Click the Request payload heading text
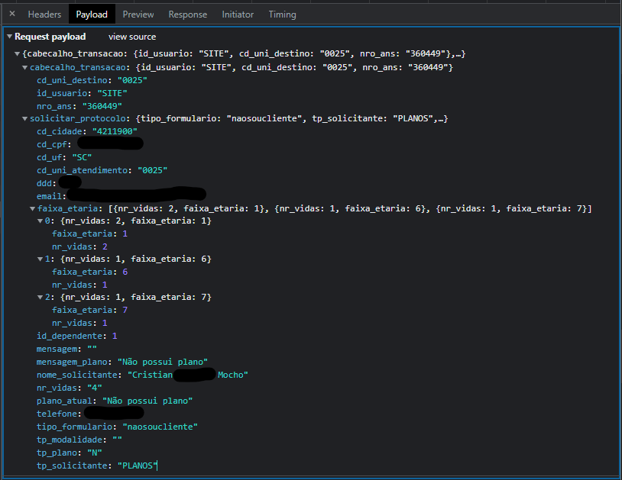The image size is (622, 480). pos(50,37)
